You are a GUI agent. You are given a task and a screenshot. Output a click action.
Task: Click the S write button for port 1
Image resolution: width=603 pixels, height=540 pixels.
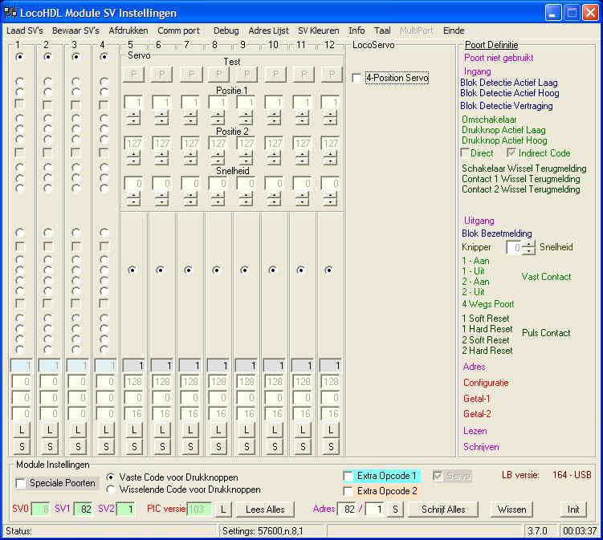(x=22, y=447)
